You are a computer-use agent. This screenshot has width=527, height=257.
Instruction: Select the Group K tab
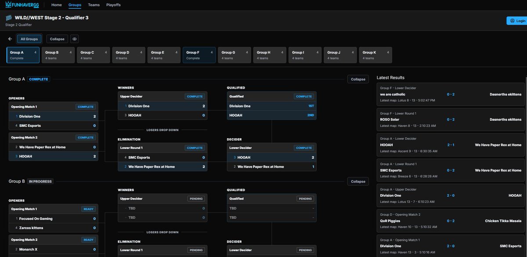375,55
